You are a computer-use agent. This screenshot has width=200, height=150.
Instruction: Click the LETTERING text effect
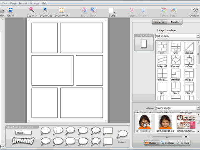[23, 141]
